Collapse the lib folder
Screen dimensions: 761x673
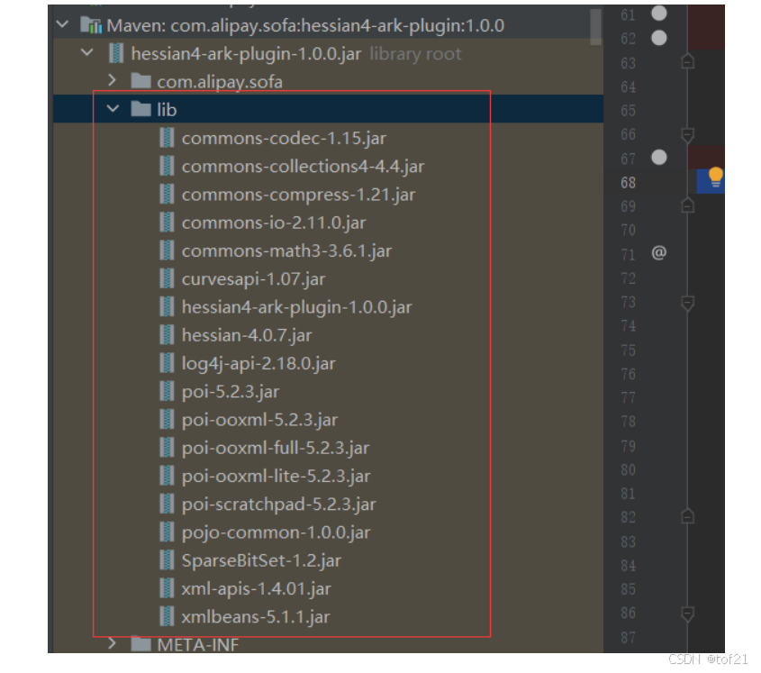113,109
